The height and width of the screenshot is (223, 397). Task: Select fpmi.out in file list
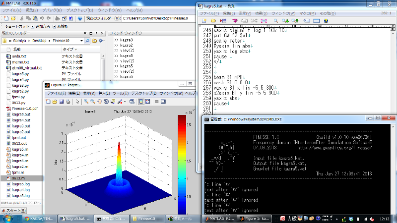[x=19, y=138]
